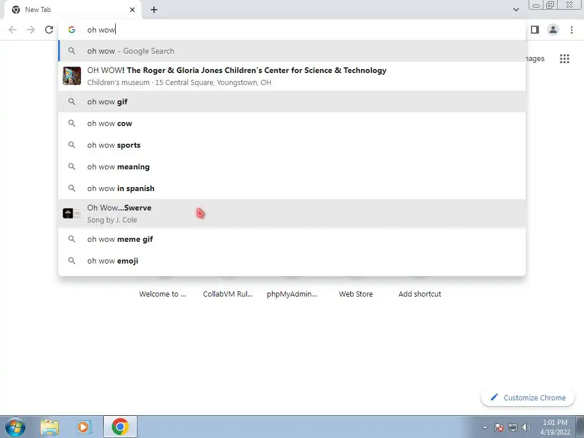This screenshot has width=584, height=438.
Task: Open the Google apps grid
Action: pyautogui.click(x=564, y=59)
